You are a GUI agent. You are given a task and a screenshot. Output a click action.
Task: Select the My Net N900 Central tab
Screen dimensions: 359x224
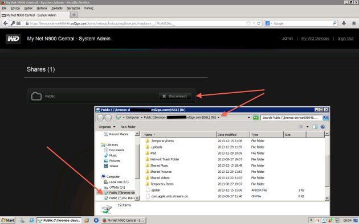coord(35,15)
